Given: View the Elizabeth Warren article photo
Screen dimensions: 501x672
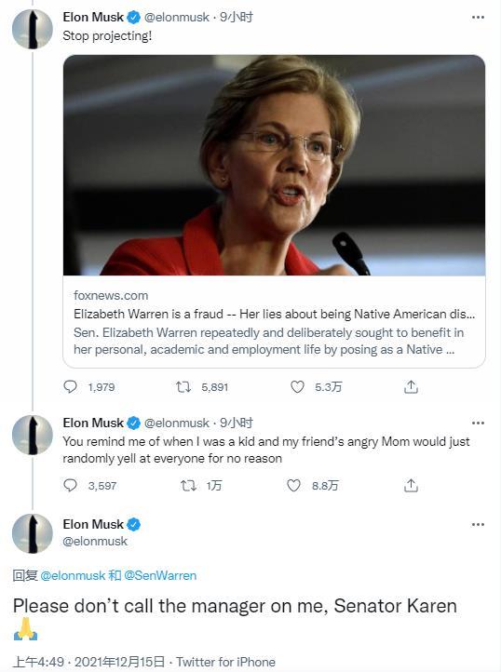Looking at the screenshot, I should [274, 165].
